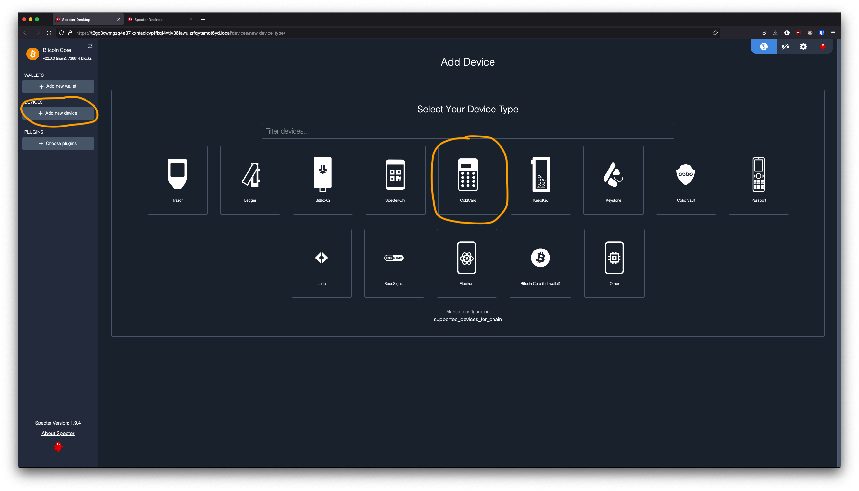The width and height of the screenshot is (859, 491).
Task: Click the Filter devices field
Action: [x=467, y=131]
